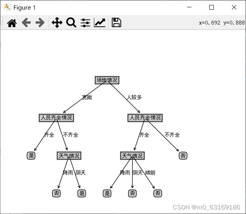Select the 人员齐全情况 node under the 人较多 branch
Image resolution: width=246 pixels, height=214 pixels.
click(145, 118)
